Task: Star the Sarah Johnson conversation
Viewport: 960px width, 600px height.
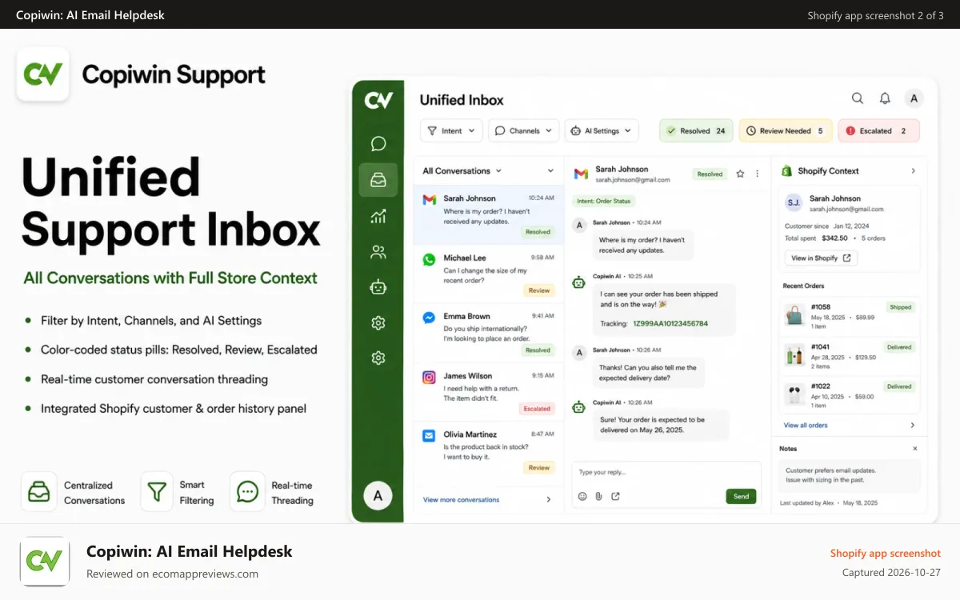Action: (x=740, y=174)
